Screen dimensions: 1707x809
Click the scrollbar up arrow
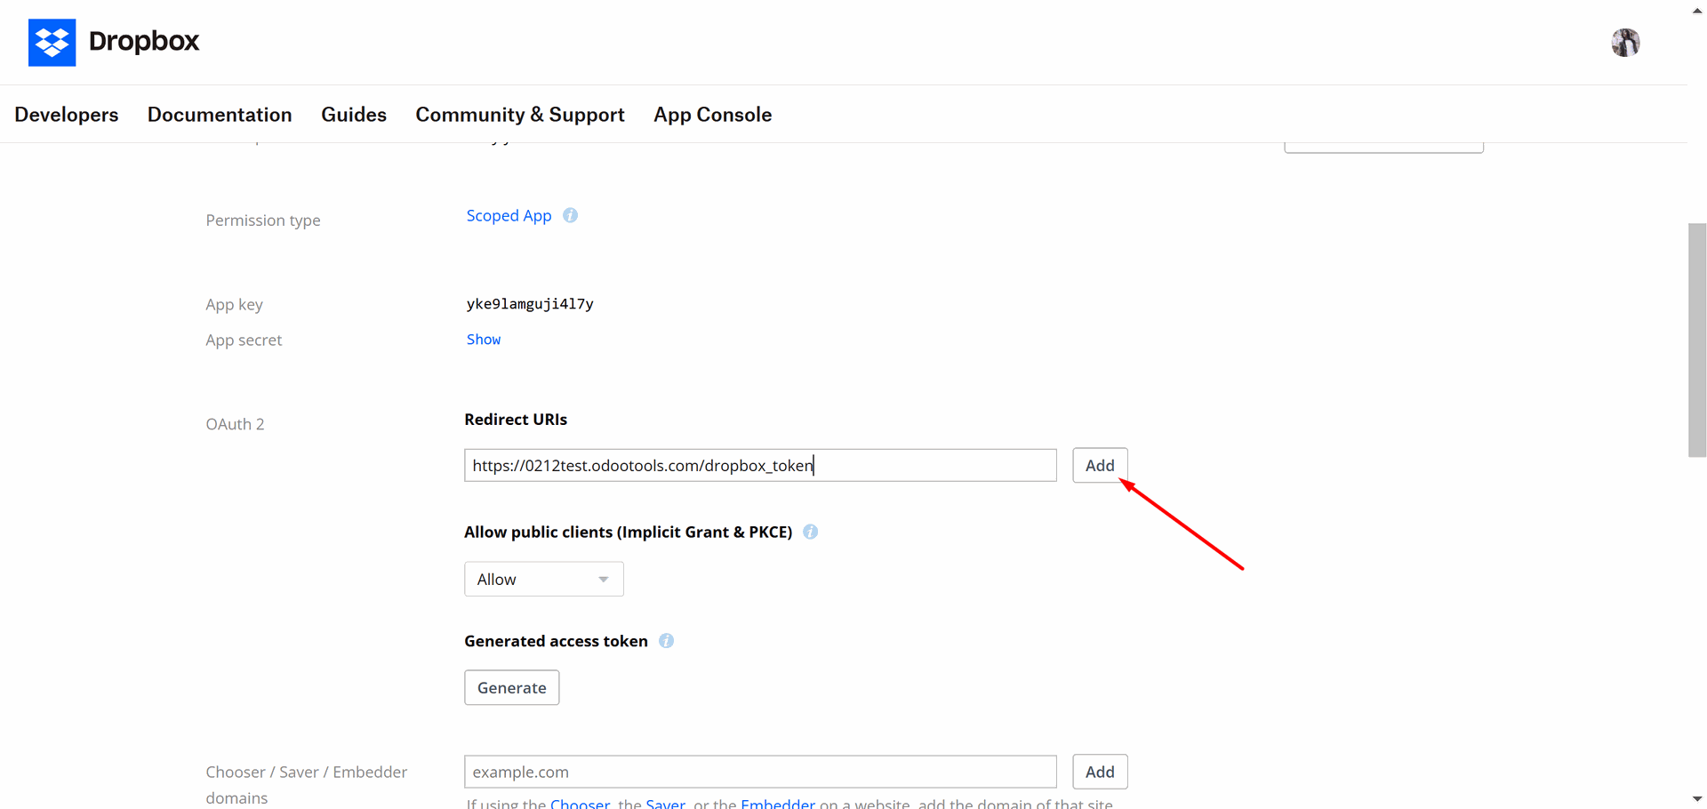coord(1697,10)
